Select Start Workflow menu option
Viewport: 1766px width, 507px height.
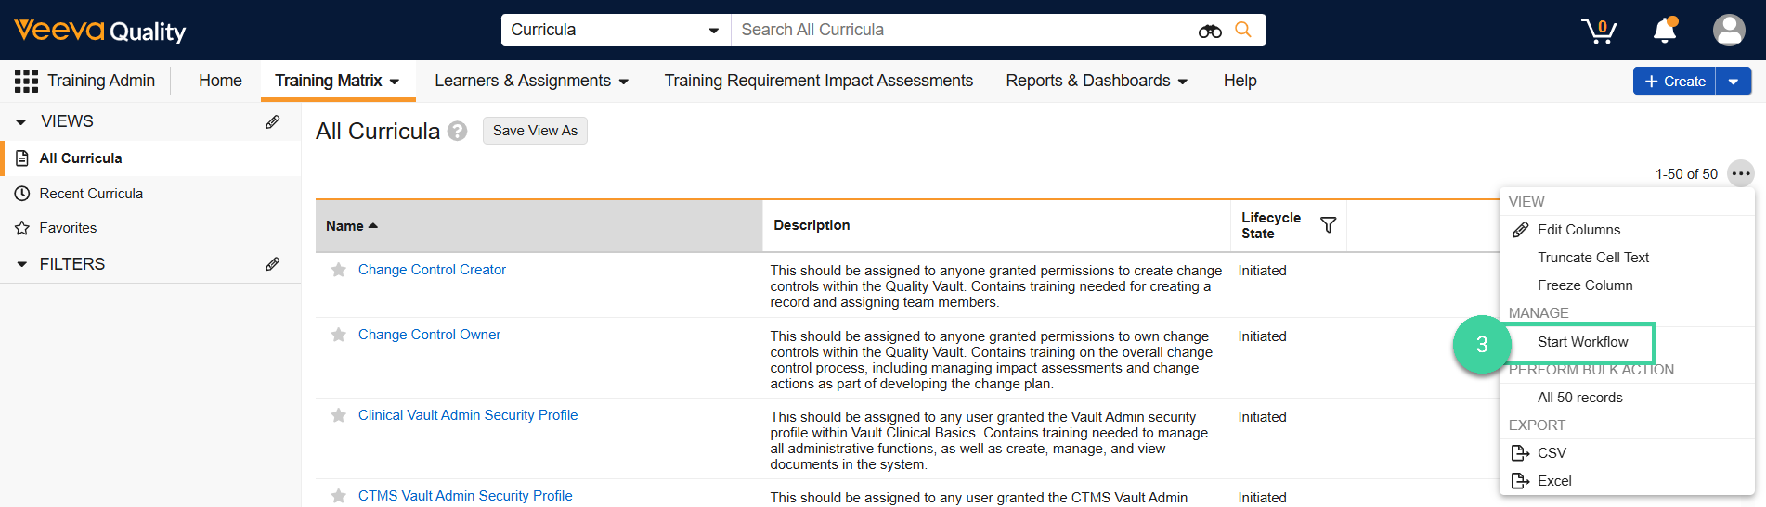[1582, 342]
